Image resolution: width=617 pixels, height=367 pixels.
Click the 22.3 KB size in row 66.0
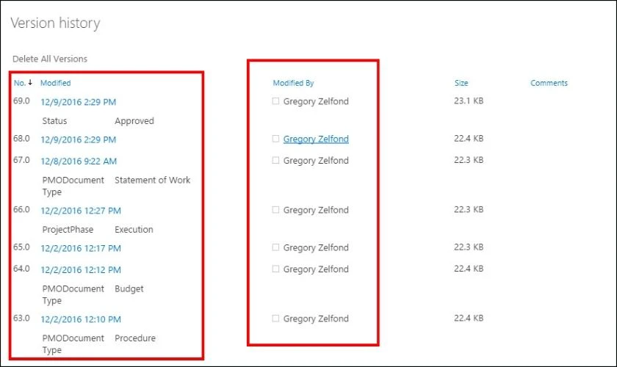coord(469,210)
